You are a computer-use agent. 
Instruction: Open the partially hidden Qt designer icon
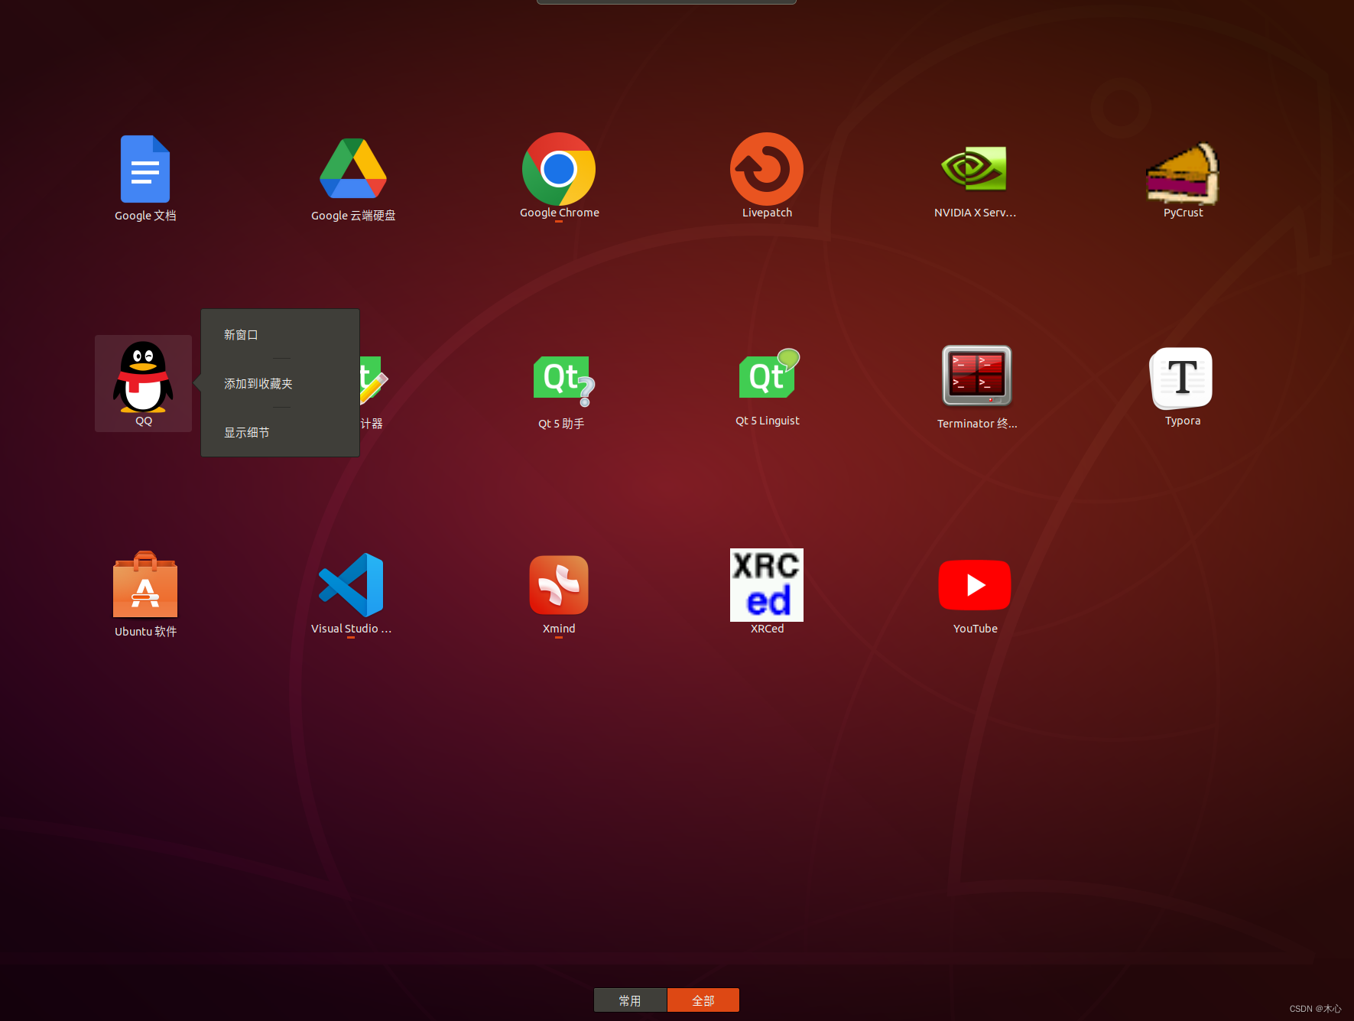click(374, 380)
